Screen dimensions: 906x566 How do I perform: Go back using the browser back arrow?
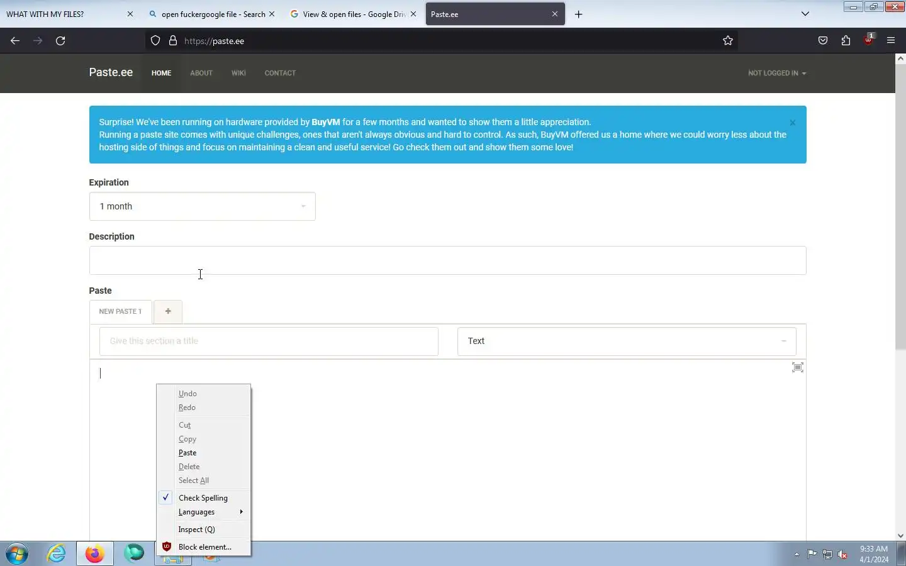tap(15, 41)
